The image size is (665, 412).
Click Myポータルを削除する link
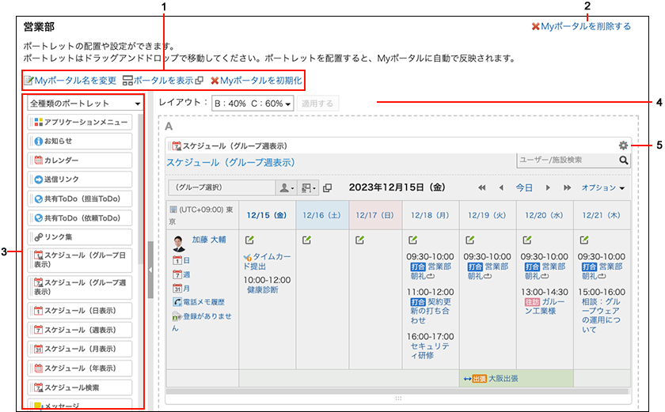[x=581, y=26]
